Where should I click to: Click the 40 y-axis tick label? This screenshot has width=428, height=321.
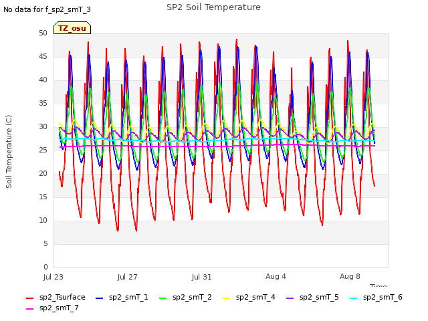(43, 80)
